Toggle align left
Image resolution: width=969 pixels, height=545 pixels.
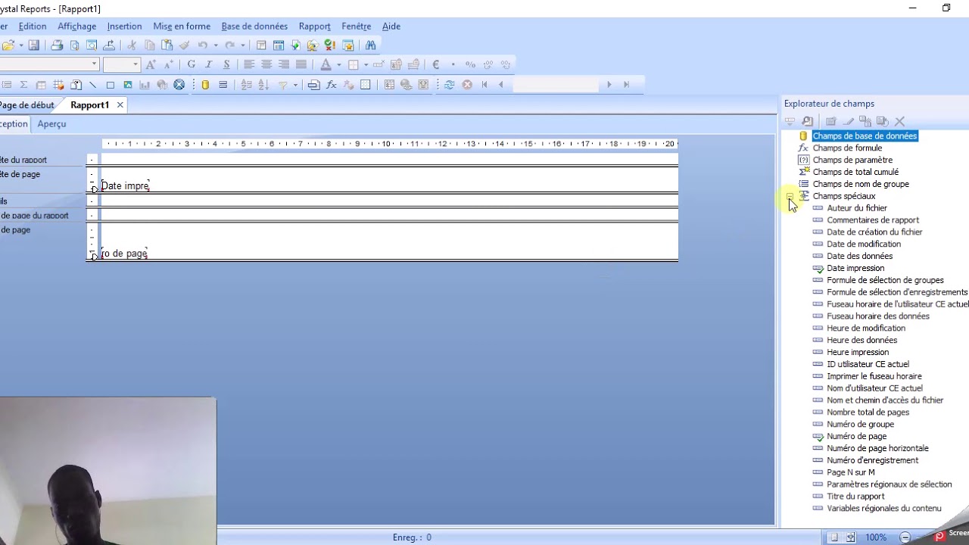click(x=248, y=65)
